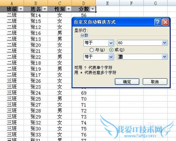Select column E header
This screenshot has height=141, width=176.
pyautogui.click(x=108, y=3)
